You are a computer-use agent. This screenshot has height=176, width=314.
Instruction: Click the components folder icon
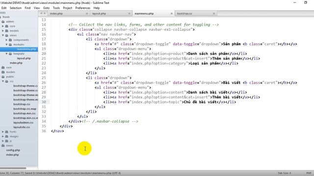click(x=10, y=40)
